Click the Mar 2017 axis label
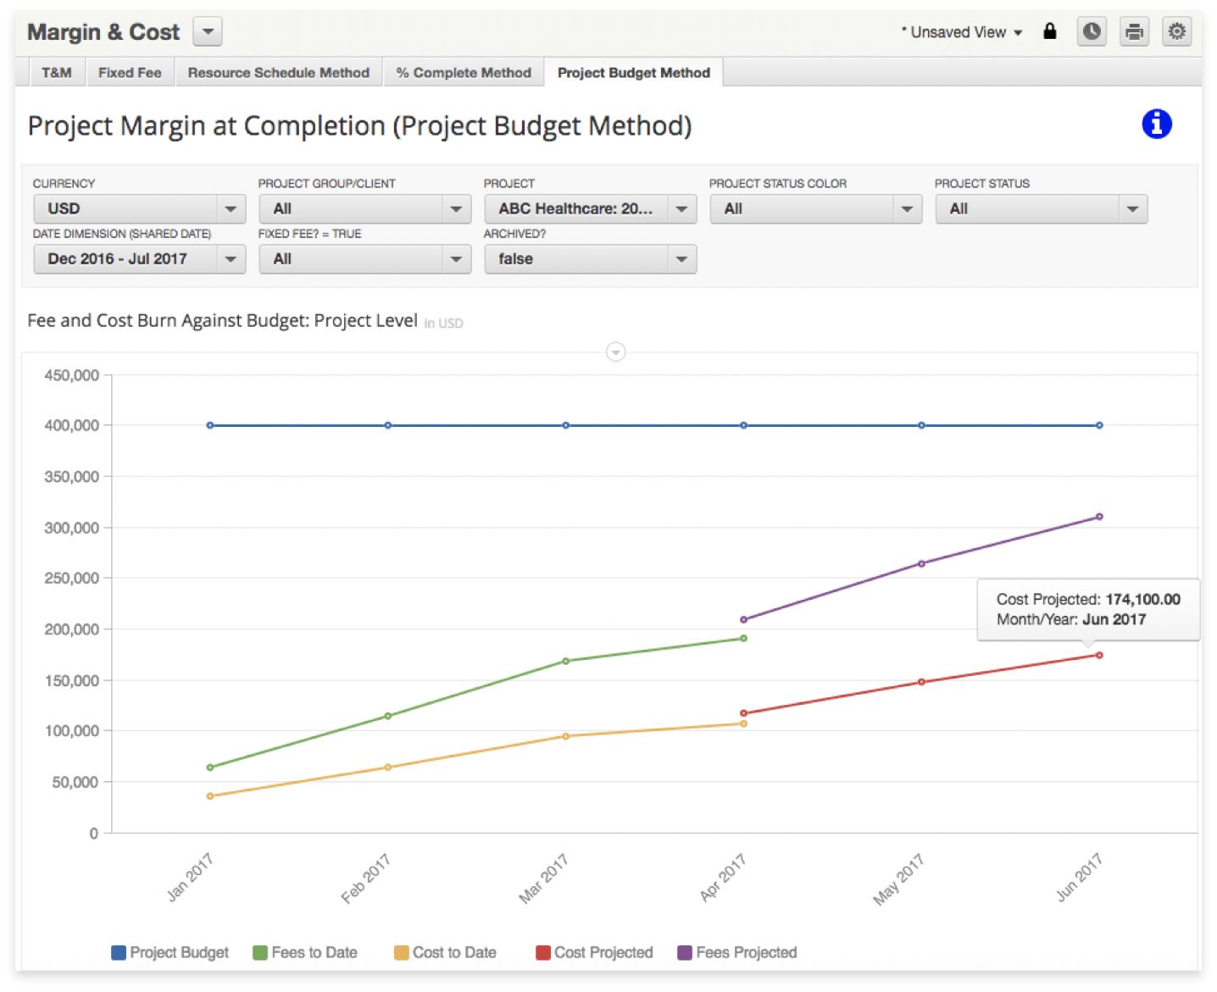The width and height of the screenshot is (1217, 992). pyautogui.click(x=544, y=878)
